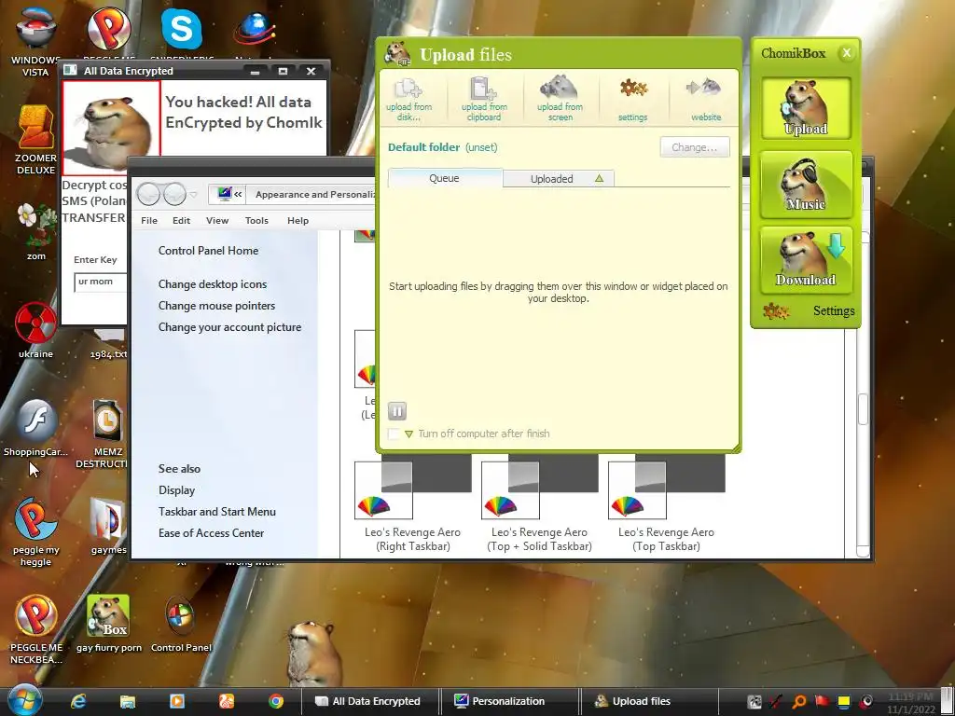Close the ChomikBox widget
This screenshot has height=716, width=955.
[x=846, y=53]
